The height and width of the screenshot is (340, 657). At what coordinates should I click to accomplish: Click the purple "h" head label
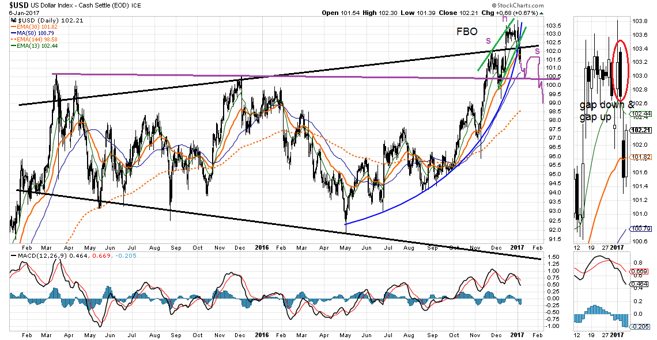(x=504, y=19)
